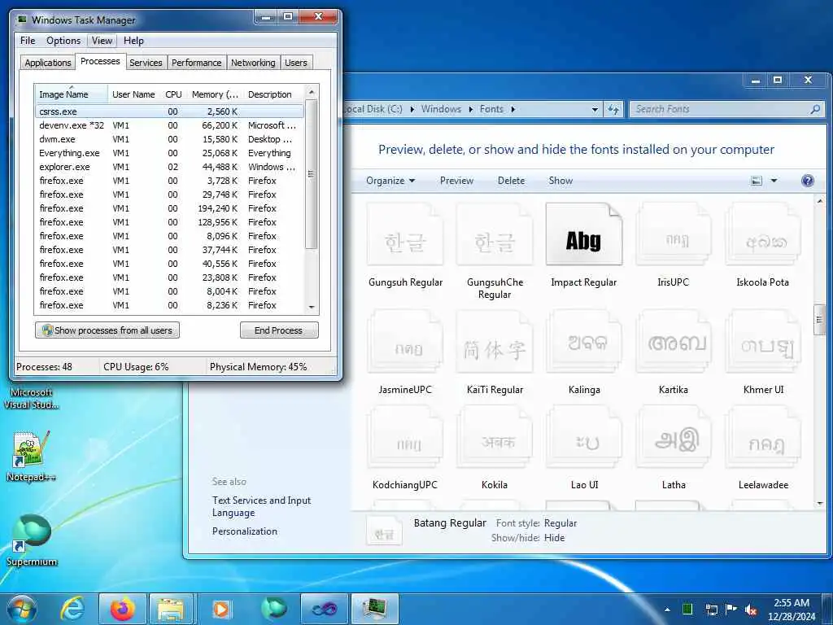Viewport: 833px width, 625px height.
Task: Open Visual Studio taskbar button
Action: (x=324, y=609)
